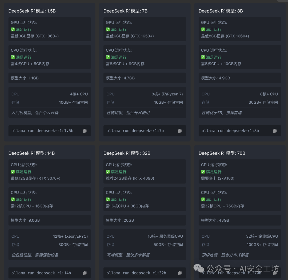Click '10GB+ 存储空间' storage value
Image resolution: width=288 pixels, height=280 pixels.
(73, 102)
